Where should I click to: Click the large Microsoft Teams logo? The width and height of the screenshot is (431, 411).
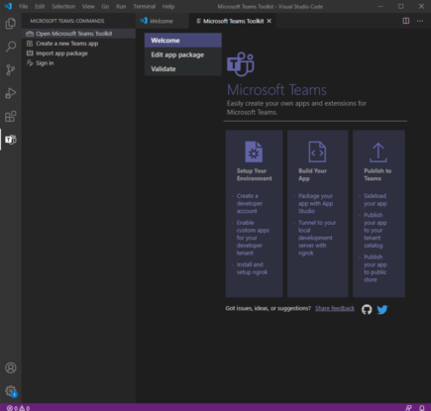point(241,64)
